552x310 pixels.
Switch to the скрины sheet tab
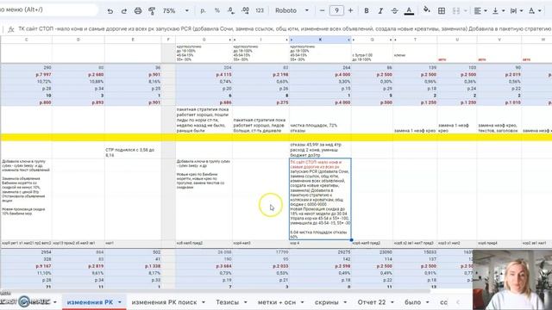[326, 302]
